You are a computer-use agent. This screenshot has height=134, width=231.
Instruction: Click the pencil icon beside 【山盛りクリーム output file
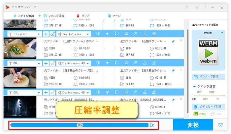pyautogui.click(x=173, y=41)
